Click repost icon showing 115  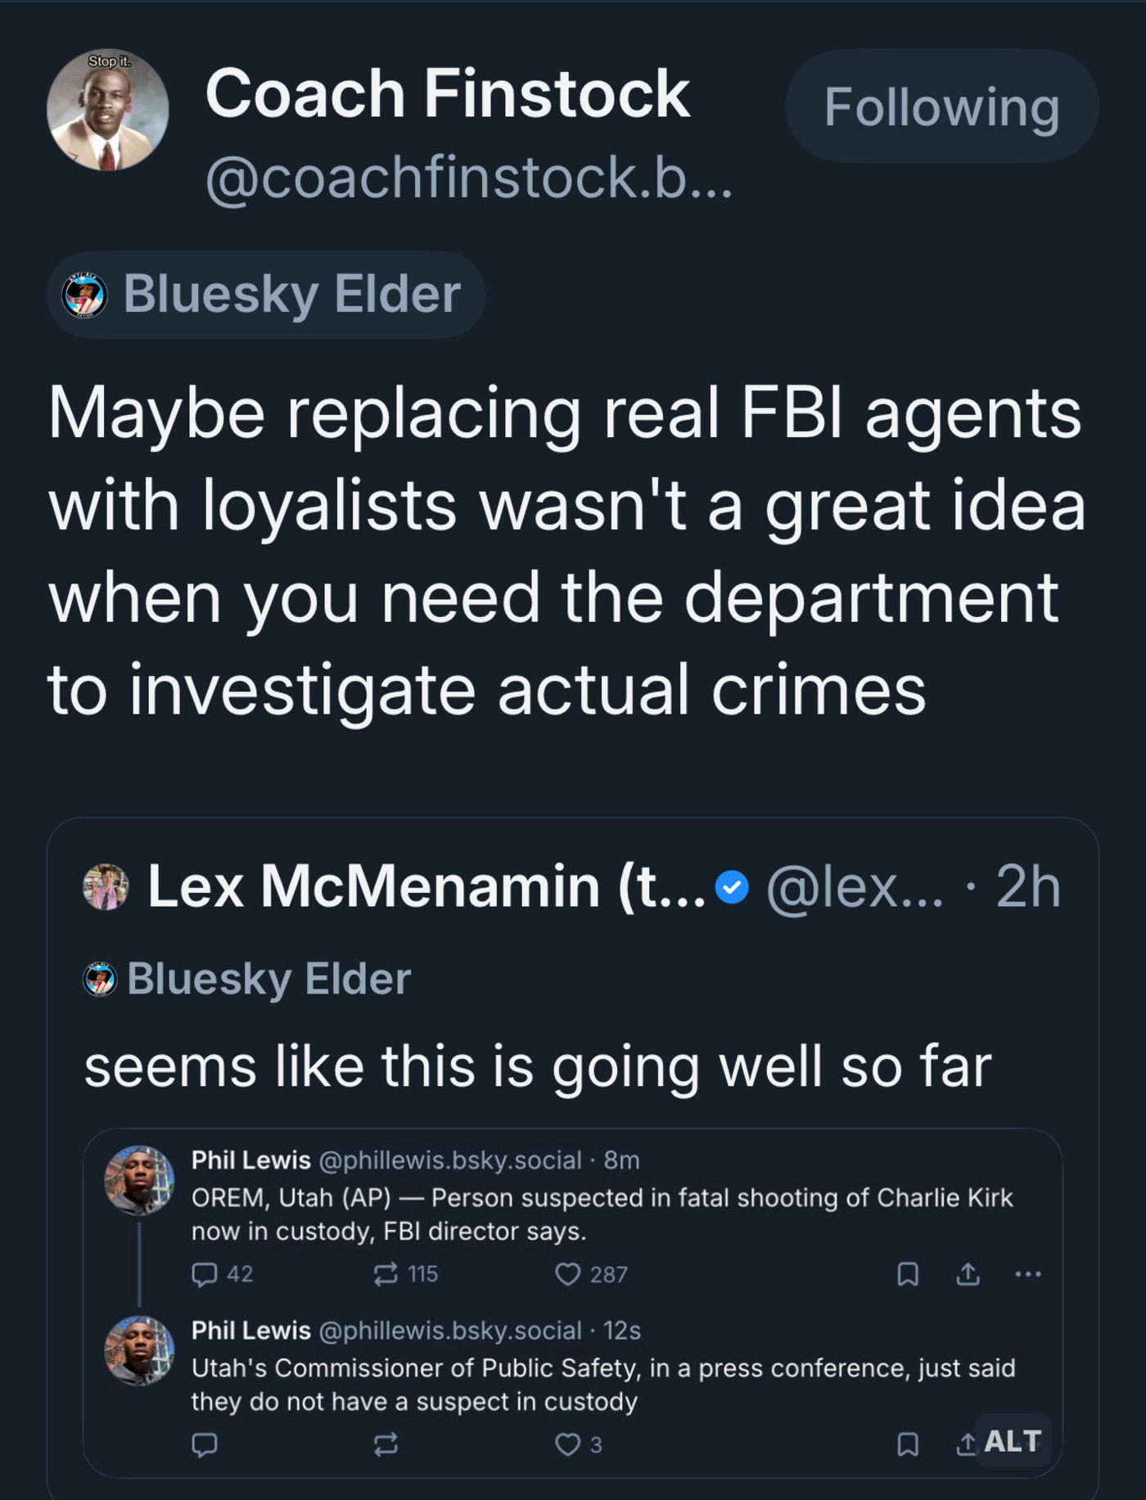[x=386, y=1274]
